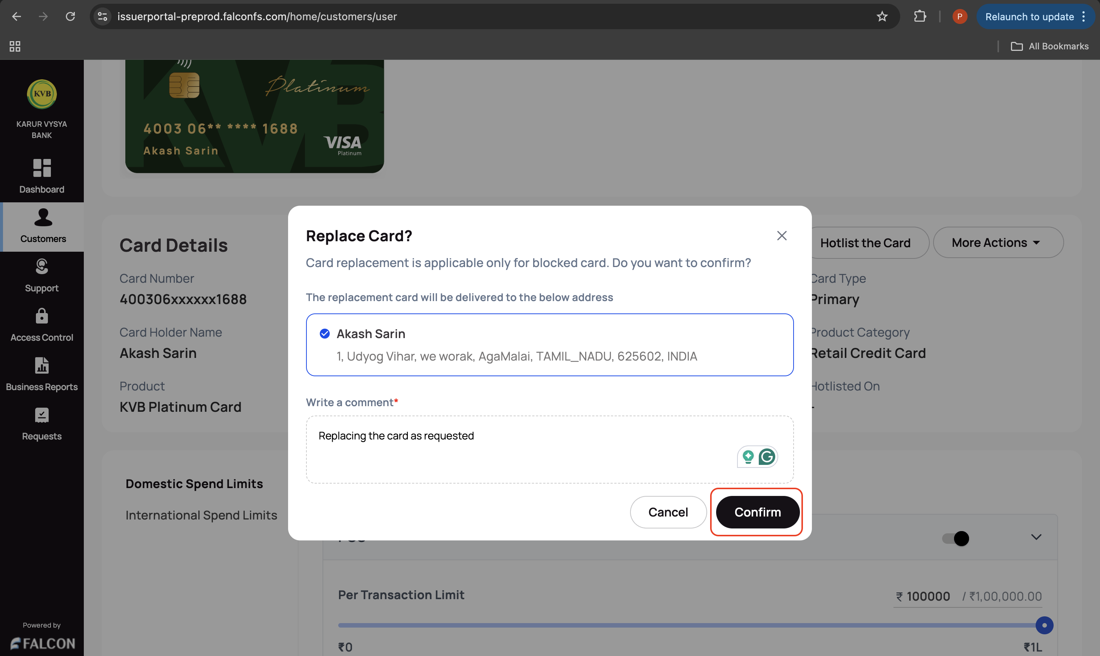Bookmark this page with the star icon
The height and width of the screenshot is (656, 1100).
pyautogui.click(x=882, y=17)
